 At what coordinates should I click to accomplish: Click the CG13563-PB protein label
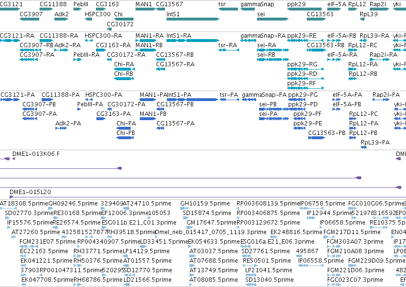click(327, 133)
